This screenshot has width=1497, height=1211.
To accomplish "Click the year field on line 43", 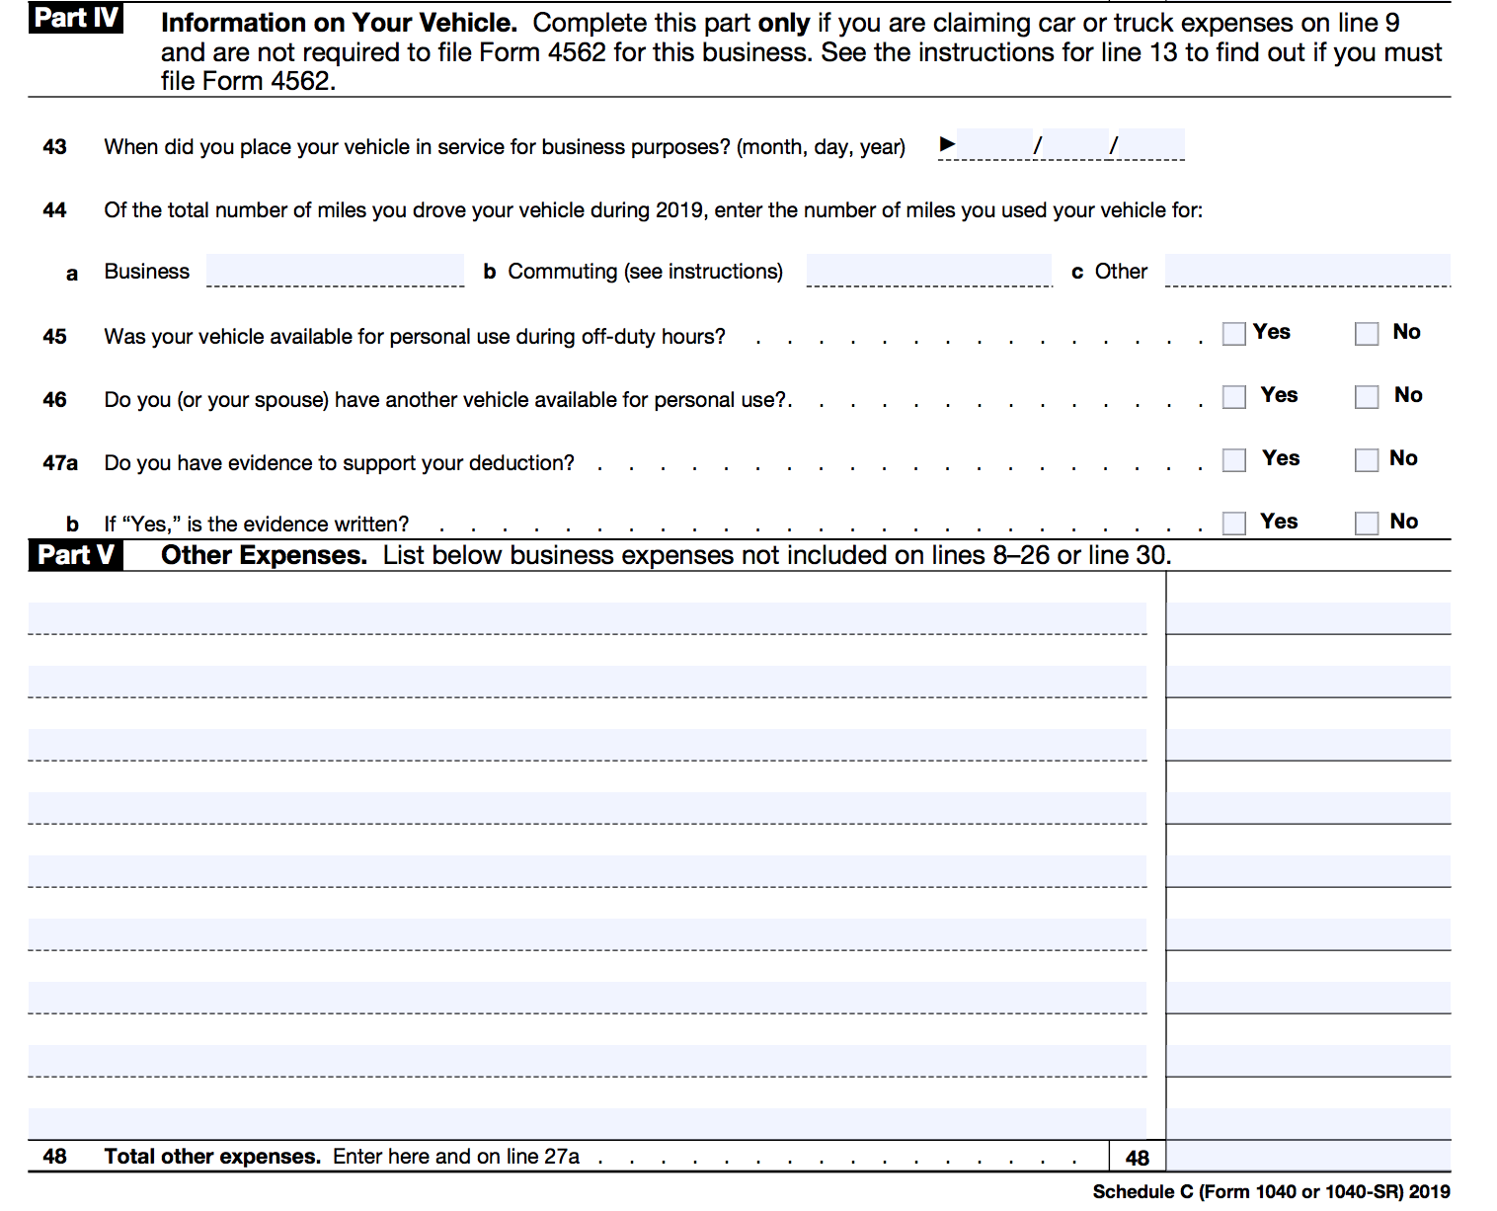I will pos(1151,145).
